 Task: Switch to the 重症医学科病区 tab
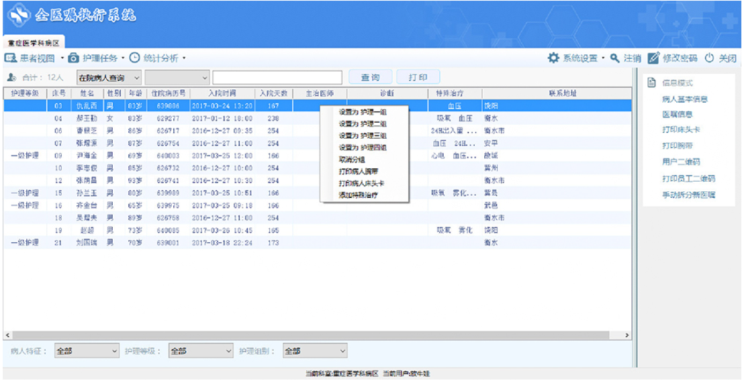34,42
